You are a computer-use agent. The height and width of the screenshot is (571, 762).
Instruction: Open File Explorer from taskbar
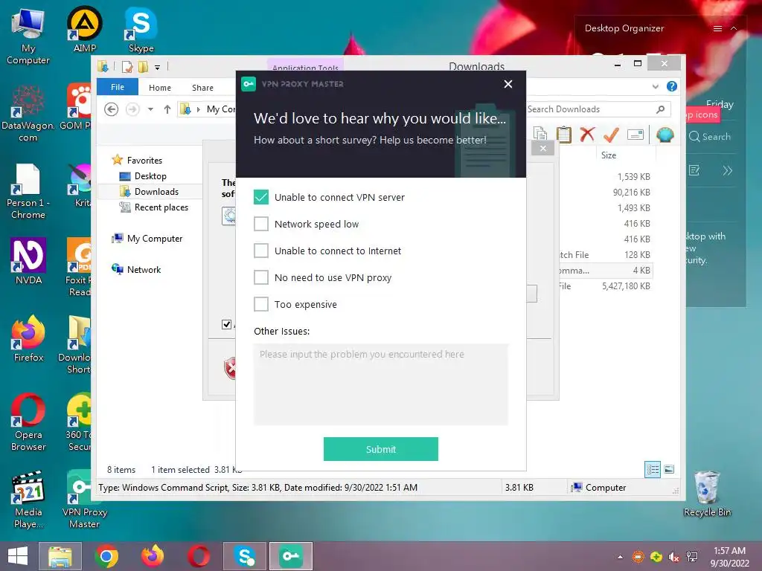pos(60,556)
